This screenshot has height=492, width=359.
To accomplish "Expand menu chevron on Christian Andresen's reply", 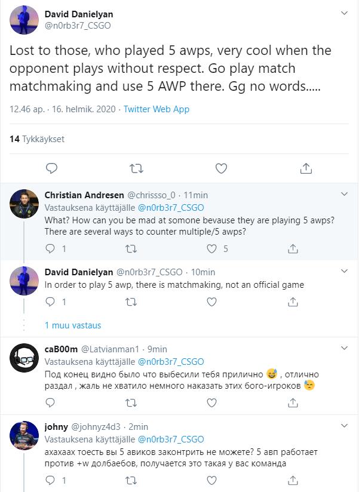I will click(344, 195).
